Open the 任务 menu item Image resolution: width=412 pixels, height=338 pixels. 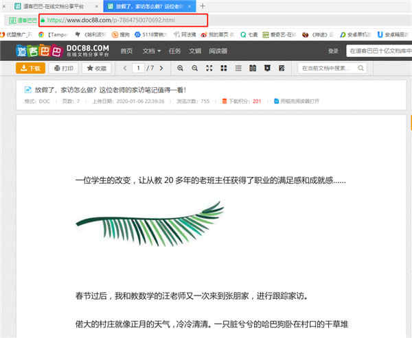pos(174,51)
